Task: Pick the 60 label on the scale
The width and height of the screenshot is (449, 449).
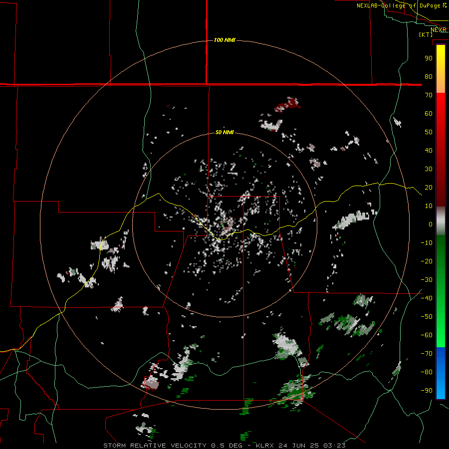Action: [429, 113]
